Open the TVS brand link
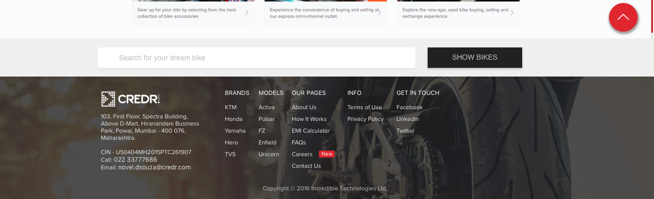Image resolution: width=654 pixels, height=199 pixels. point(230,154)
